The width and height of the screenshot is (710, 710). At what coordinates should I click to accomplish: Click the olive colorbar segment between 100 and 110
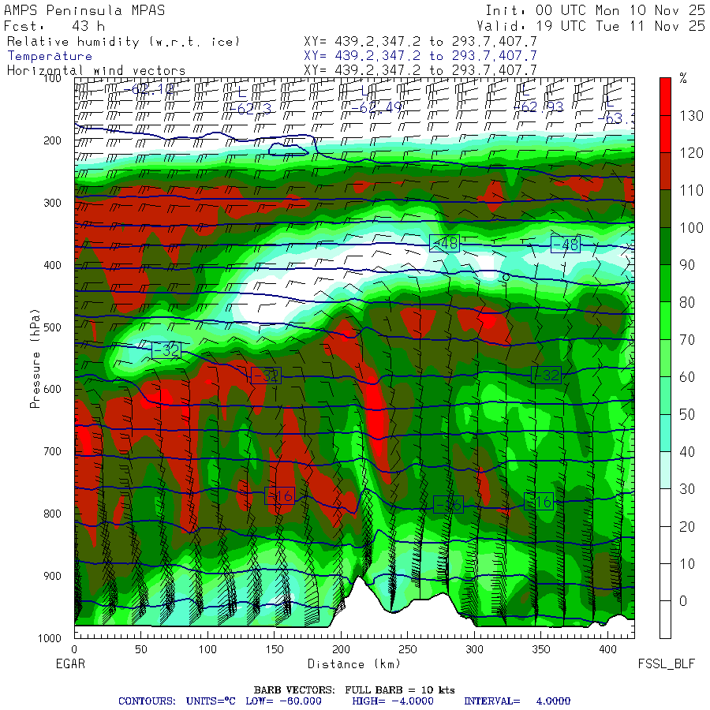point(665,209)
